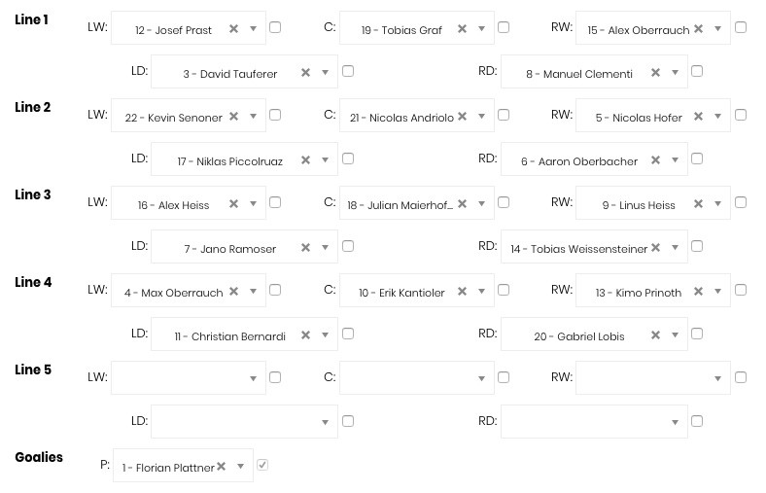
Task: Enable checkbox for Line 5 RW
Action: 741,377
